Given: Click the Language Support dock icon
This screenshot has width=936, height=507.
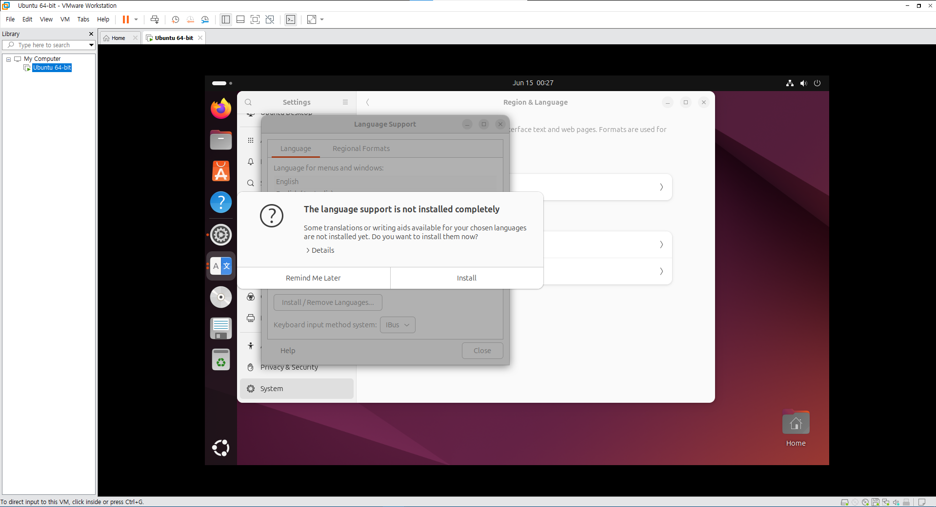Looking at the screenshot, I should [x=221, y=266].
